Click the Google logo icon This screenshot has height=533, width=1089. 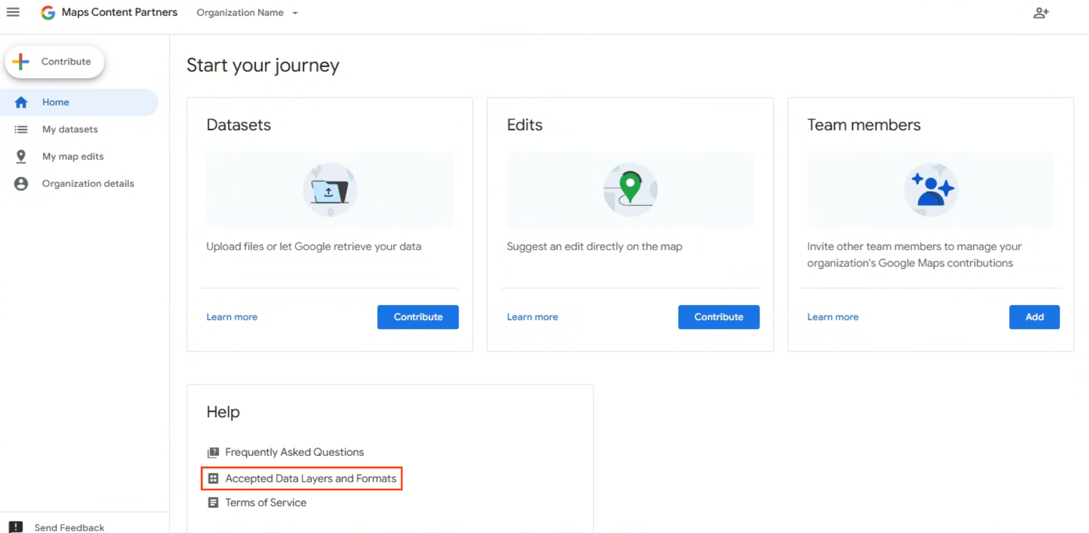pos(48,13)
